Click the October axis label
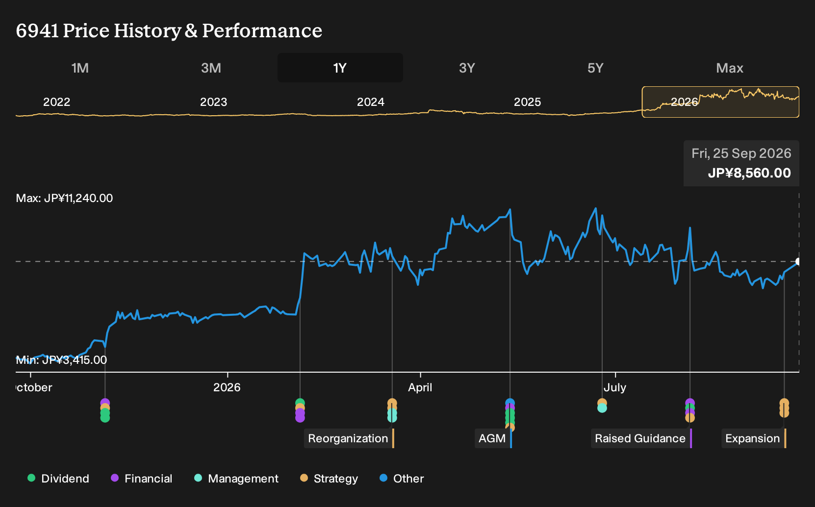Screen dimensions: 815x507 tap(34, 387)
